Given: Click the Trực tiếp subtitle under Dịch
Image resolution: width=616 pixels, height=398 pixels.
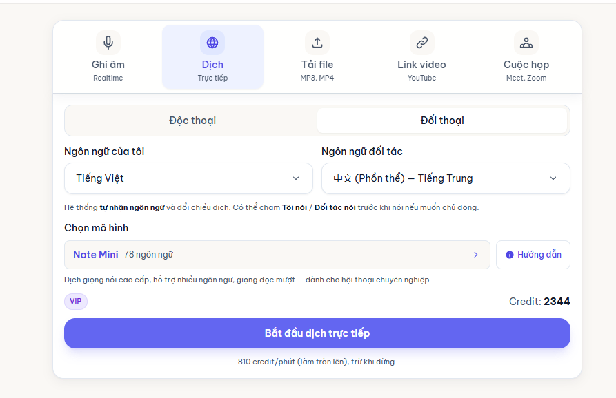Looking at the screenshot, I should tap(212, 78).
